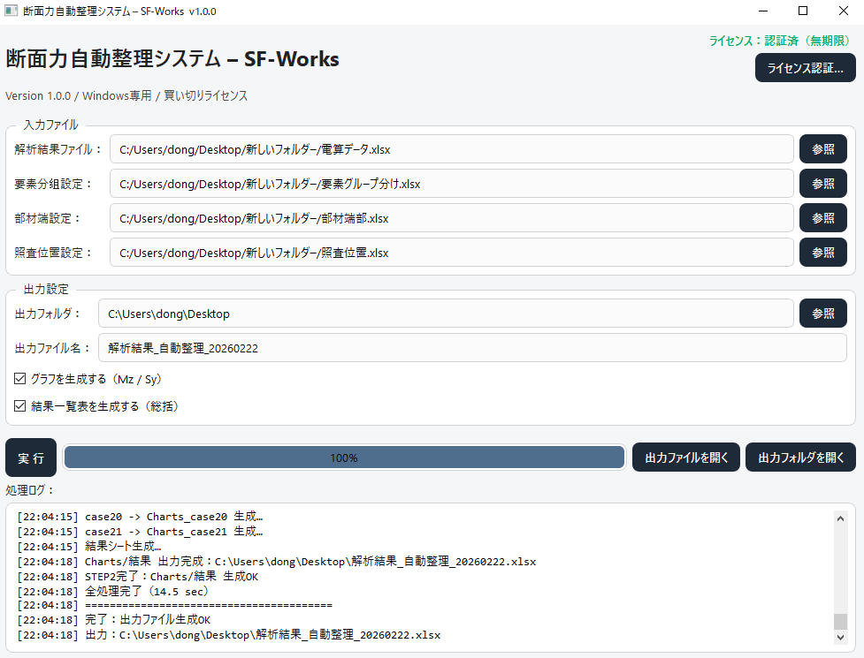Toggle グラフを生成する（Mz / Sy）checkbox

click(19, 378)
